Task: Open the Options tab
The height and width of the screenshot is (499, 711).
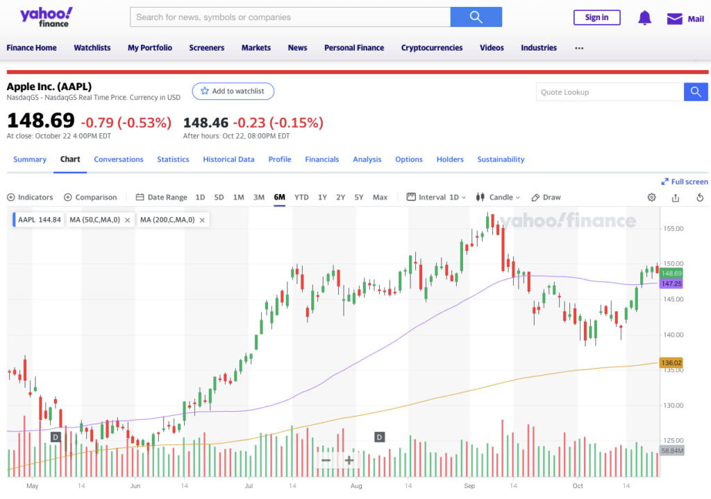Action: [x=409, y=159]
